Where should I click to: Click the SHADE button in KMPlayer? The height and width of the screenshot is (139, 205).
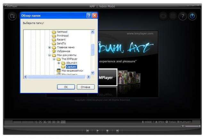pyautogui.click(x=147, y=122)
